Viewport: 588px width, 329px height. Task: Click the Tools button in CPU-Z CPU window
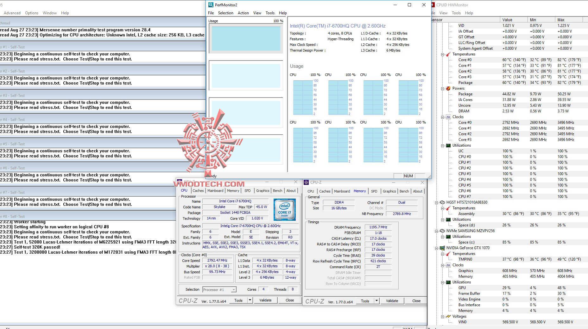pos(238,300)
